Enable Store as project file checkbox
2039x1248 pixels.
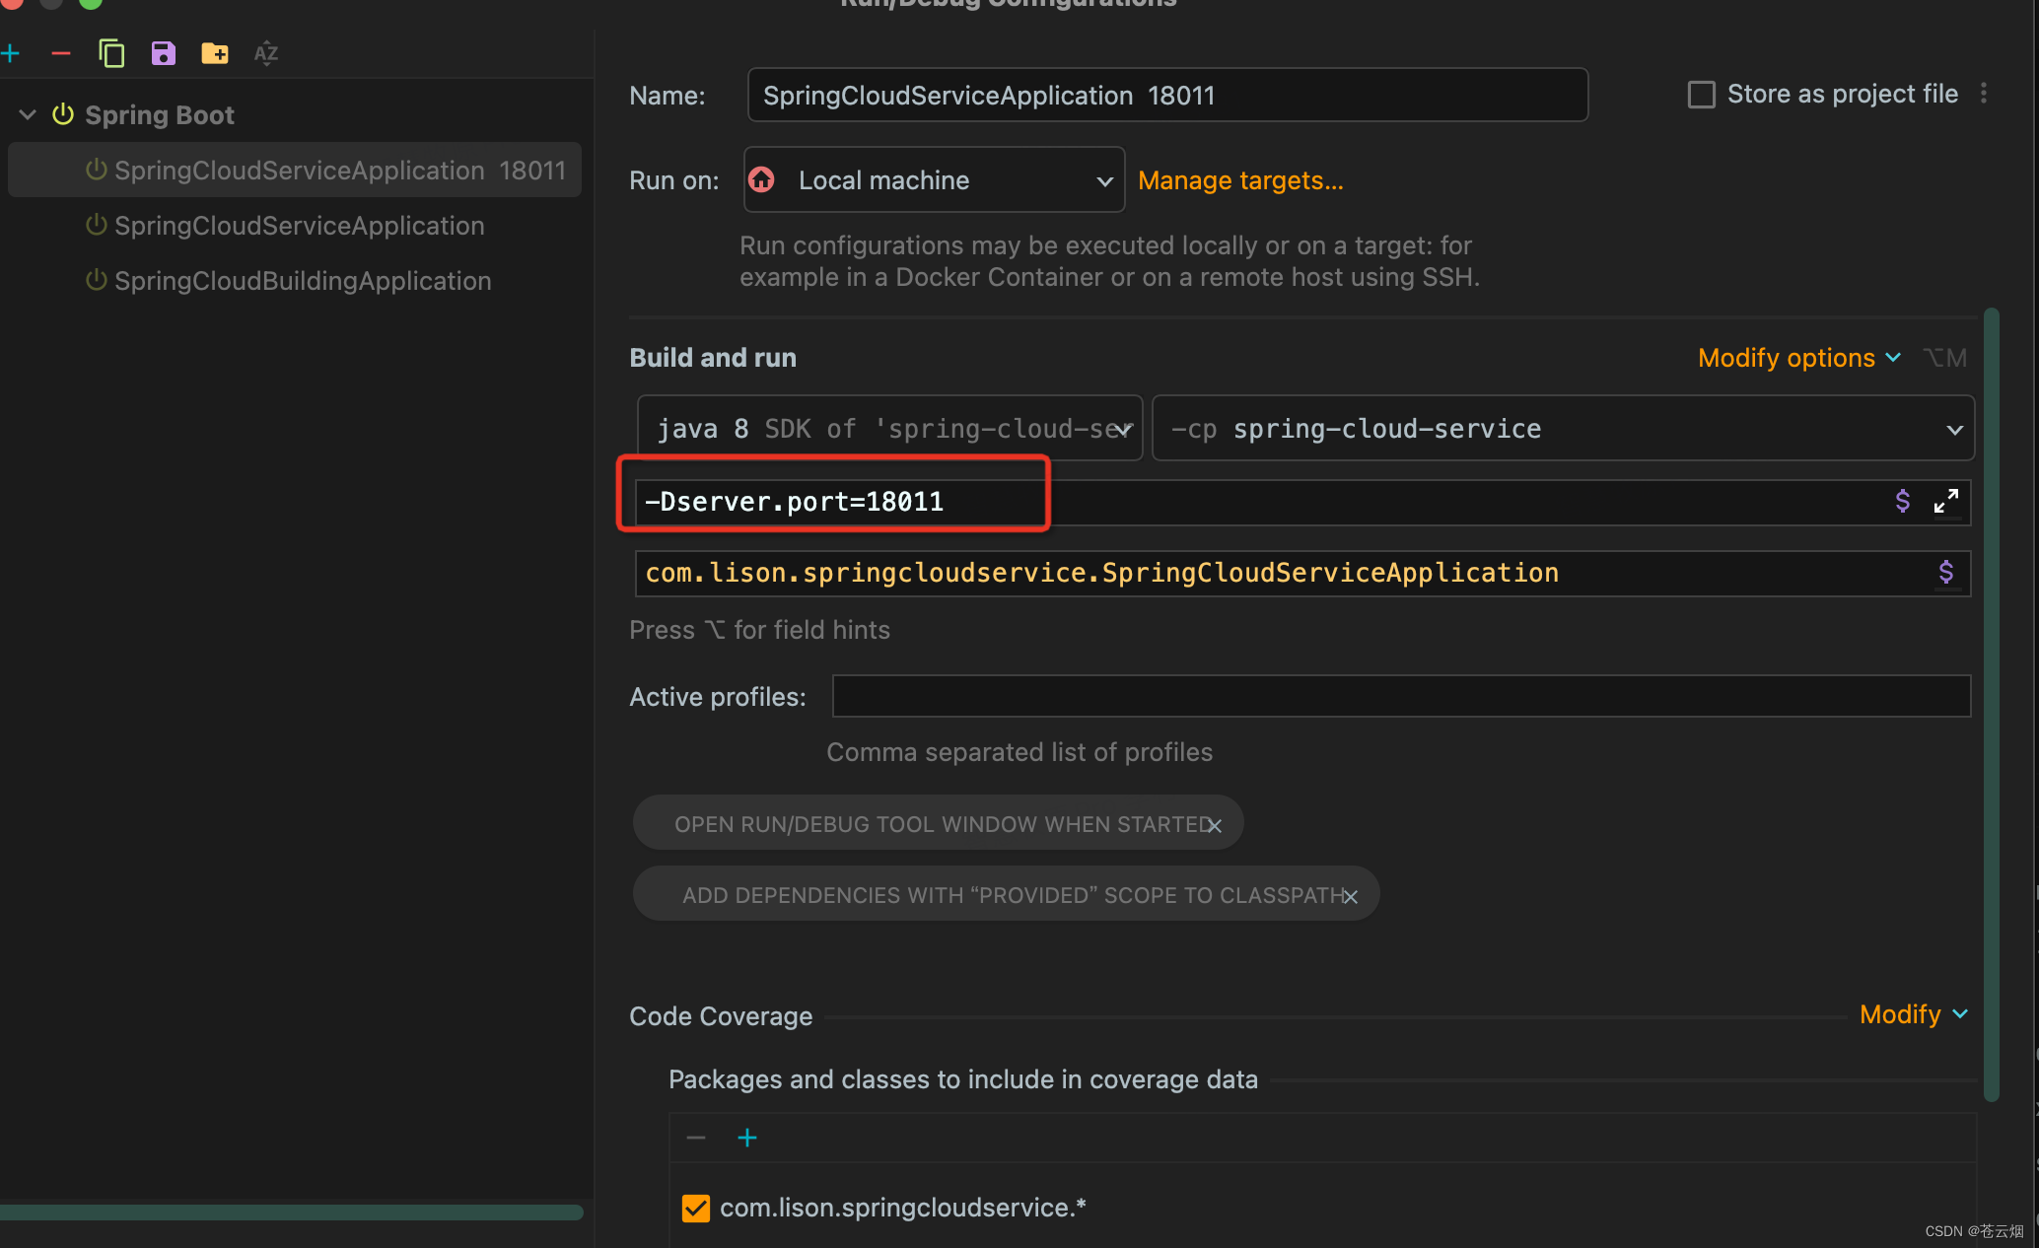pos(1701,95)
